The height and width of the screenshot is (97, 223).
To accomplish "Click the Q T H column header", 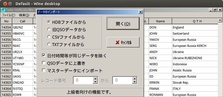I will 195,21.
